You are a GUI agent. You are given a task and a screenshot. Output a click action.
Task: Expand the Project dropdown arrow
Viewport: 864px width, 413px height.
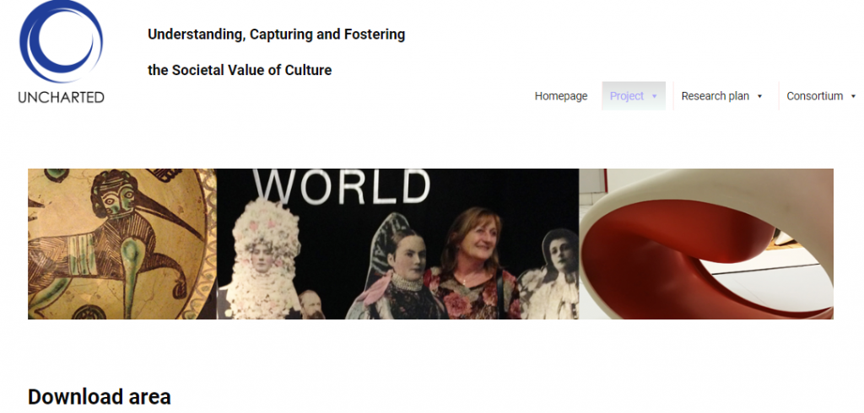click(x=655, y=96)
